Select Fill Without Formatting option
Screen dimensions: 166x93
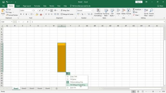click(77, 85)
